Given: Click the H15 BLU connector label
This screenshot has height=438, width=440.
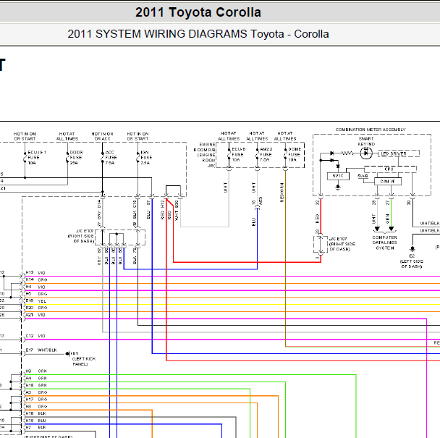Looking at the screenshot, I should (35, 421).
